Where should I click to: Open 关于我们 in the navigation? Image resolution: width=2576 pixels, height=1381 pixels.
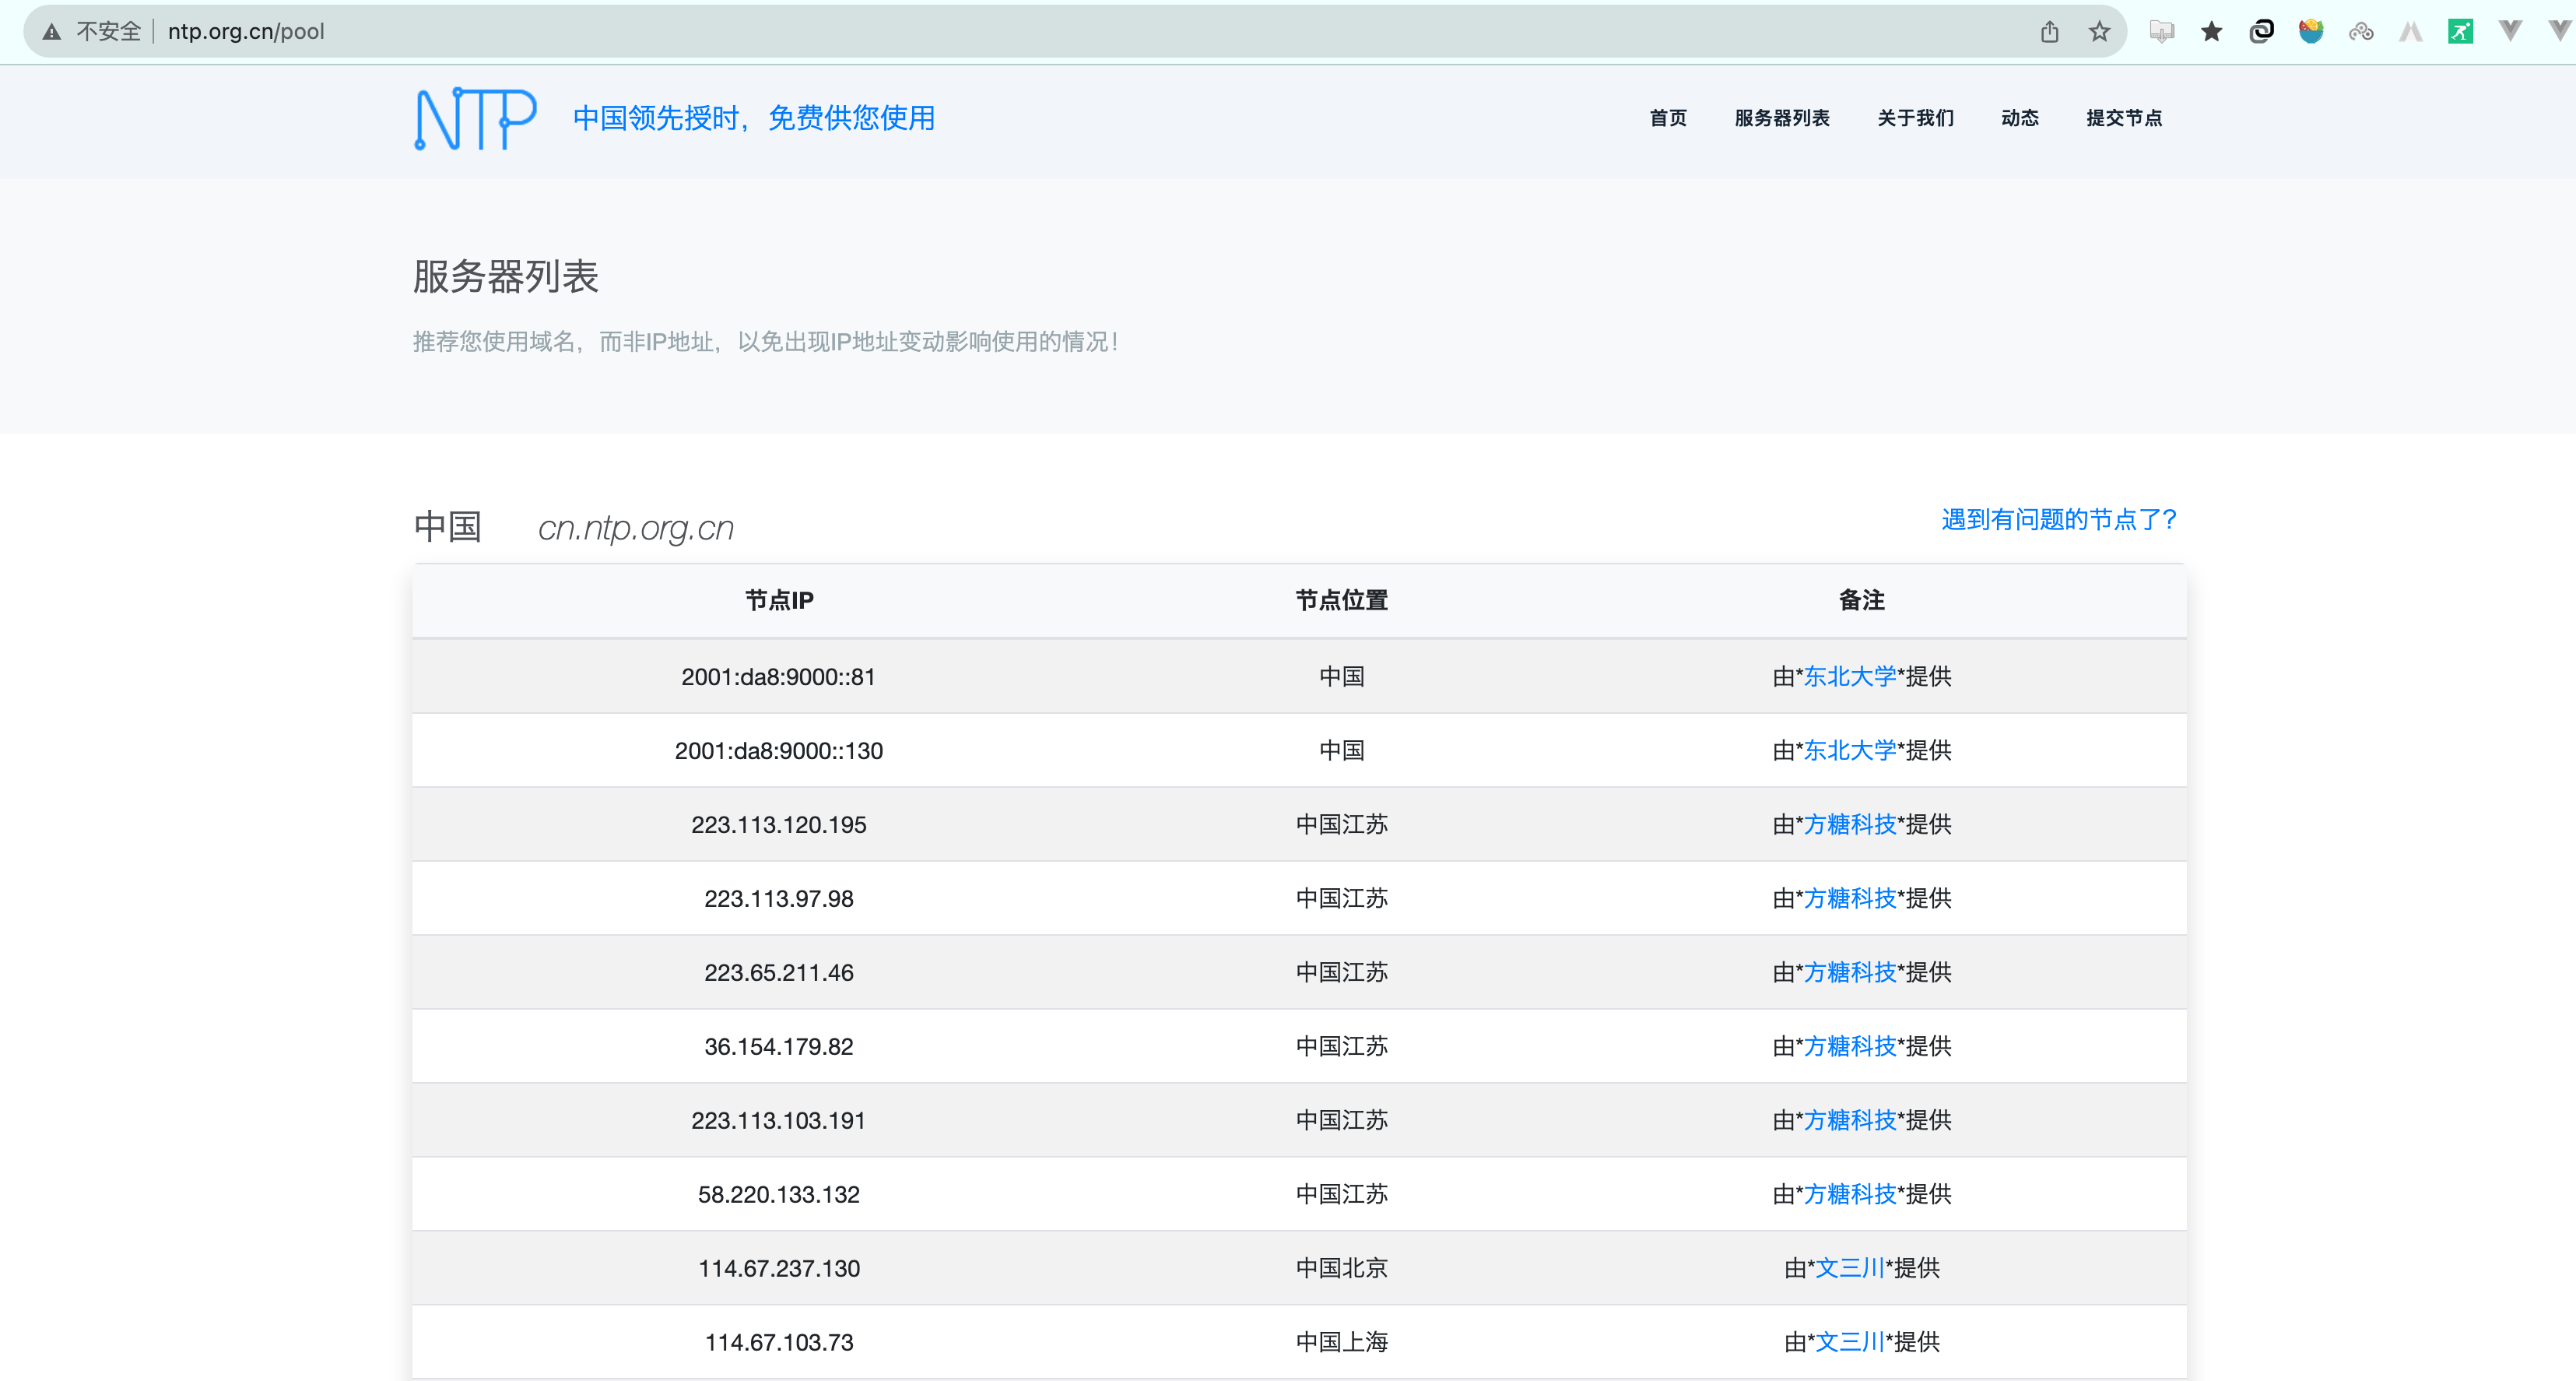point(1915,118)
